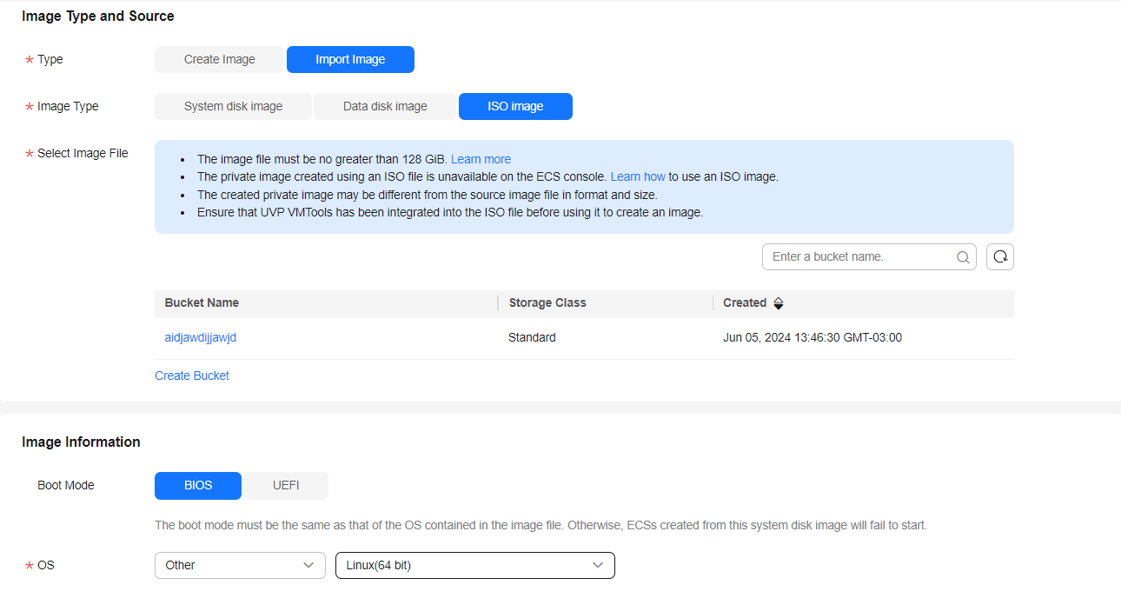Image resolution: width=1121 pixels, height=598 pixels.
Task: Switch boot mode to UEFI
Action: (x=286, y=486)
